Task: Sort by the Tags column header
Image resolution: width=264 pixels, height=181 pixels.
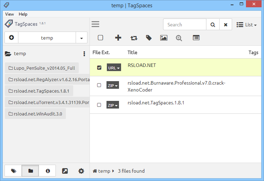Action: click(x=253, y=52)
